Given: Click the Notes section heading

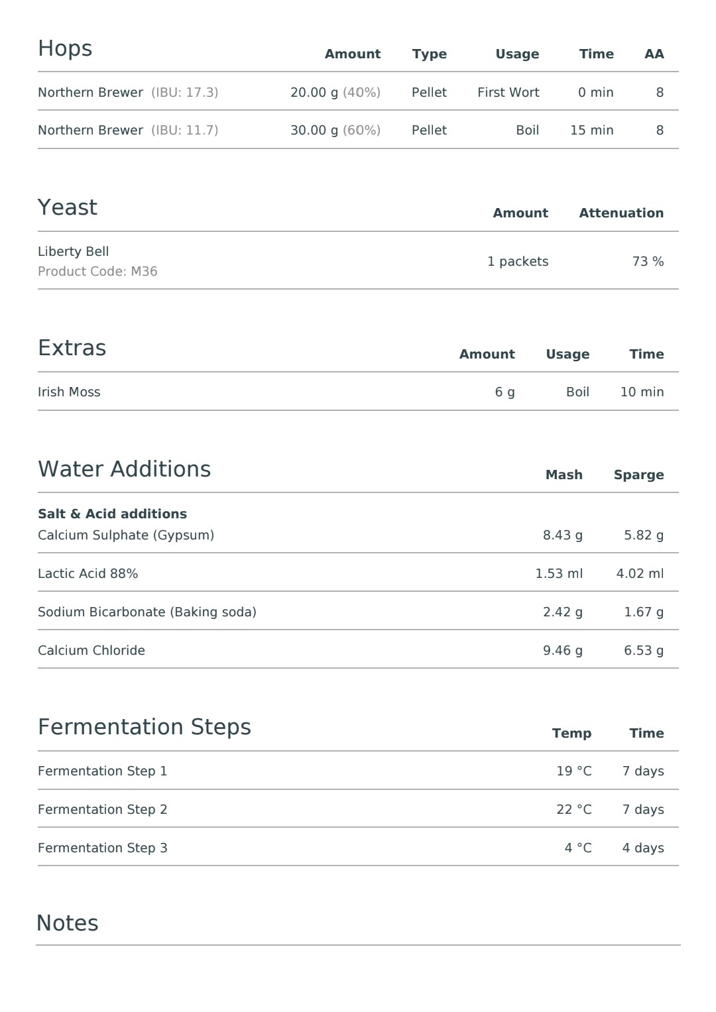Looking at the screenshot, I should [68, 923].
